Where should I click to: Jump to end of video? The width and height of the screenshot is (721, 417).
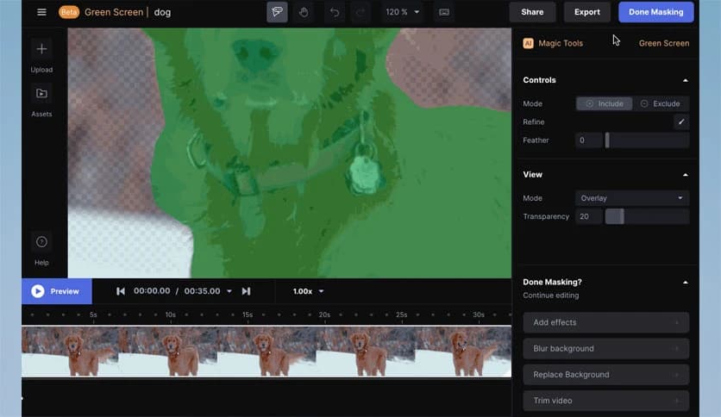click(x=246, y=291)
